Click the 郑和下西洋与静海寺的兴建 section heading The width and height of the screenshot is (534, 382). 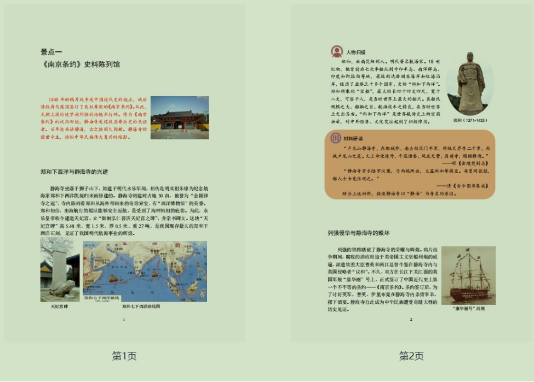[74, 172]
